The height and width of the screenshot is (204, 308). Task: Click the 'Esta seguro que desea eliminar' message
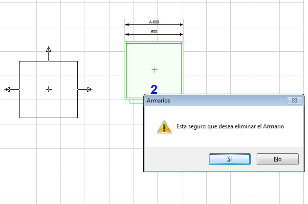[x=230, y=126]
